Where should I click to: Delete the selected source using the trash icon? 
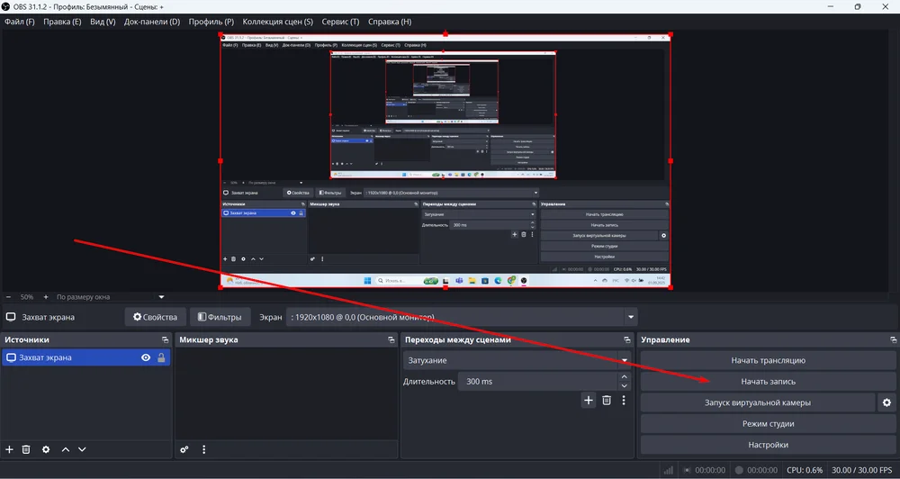(x=26, y=449)
